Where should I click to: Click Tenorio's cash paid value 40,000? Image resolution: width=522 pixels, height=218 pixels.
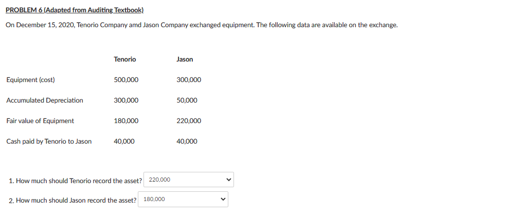click(x=124, y=142)
